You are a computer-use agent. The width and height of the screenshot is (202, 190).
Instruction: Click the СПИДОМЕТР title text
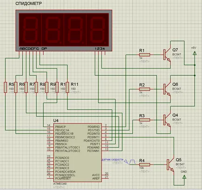[28, 4]
